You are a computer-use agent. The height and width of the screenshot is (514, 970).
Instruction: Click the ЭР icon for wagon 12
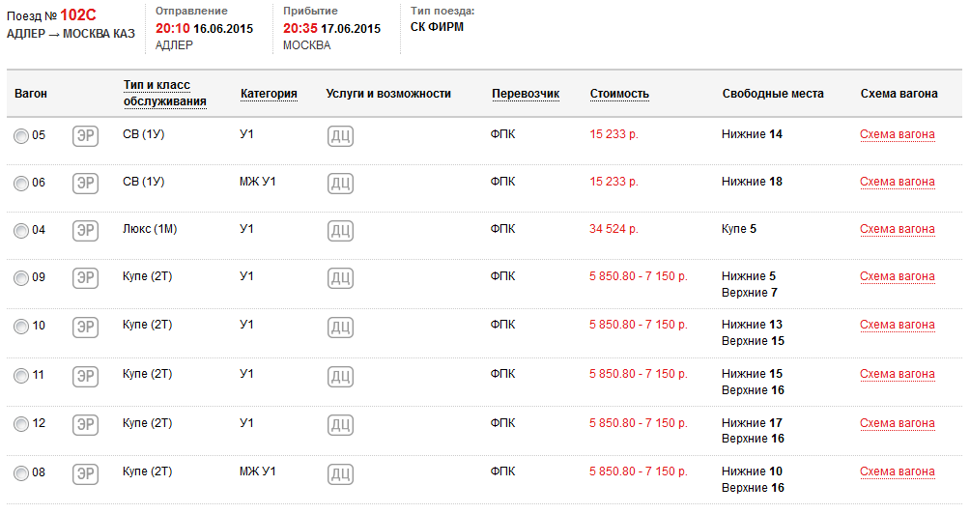coord(86,425)
